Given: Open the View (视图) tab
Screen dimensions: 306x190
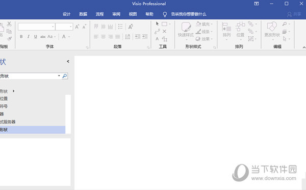Looking at the screenshot, I should 133,14.
